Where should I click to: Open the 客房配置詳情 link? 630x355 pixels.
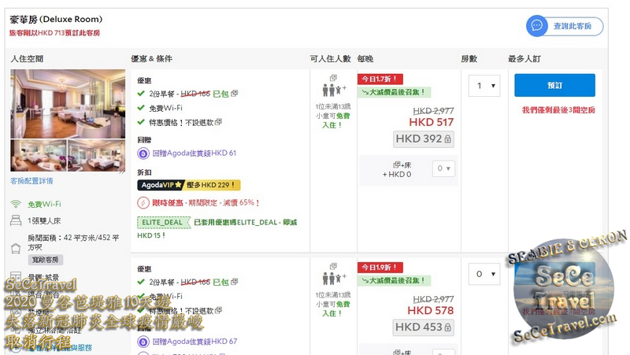[31, 181]
